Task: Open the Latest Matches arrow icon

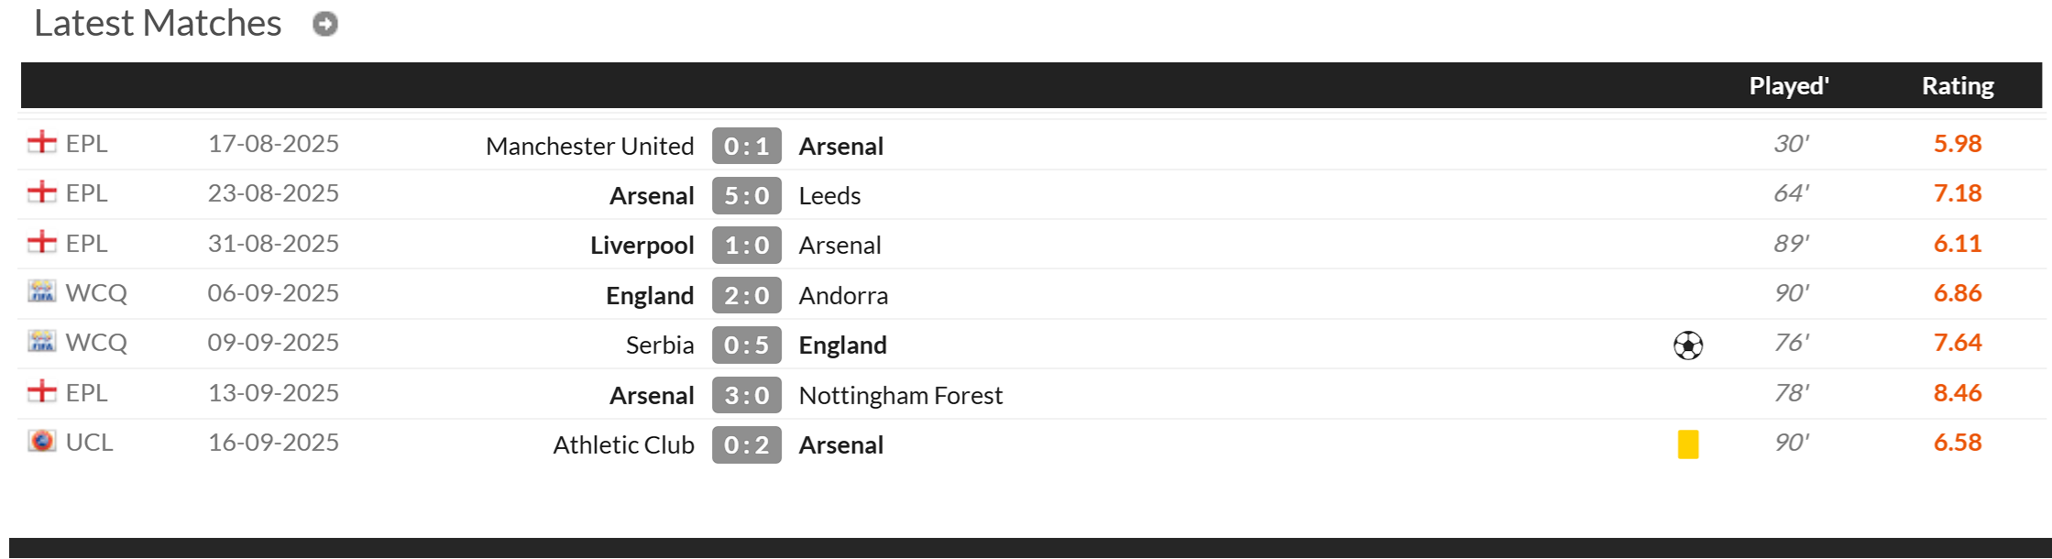Action: (325, 24)
